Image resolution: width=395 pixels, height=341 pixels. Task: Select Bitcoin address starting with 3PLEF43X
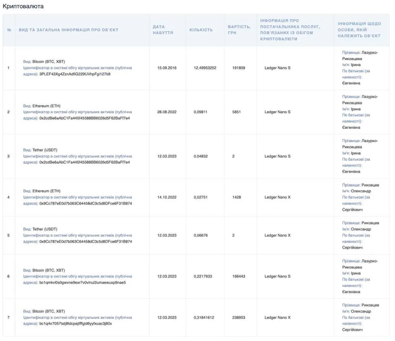tap(75, 74)
